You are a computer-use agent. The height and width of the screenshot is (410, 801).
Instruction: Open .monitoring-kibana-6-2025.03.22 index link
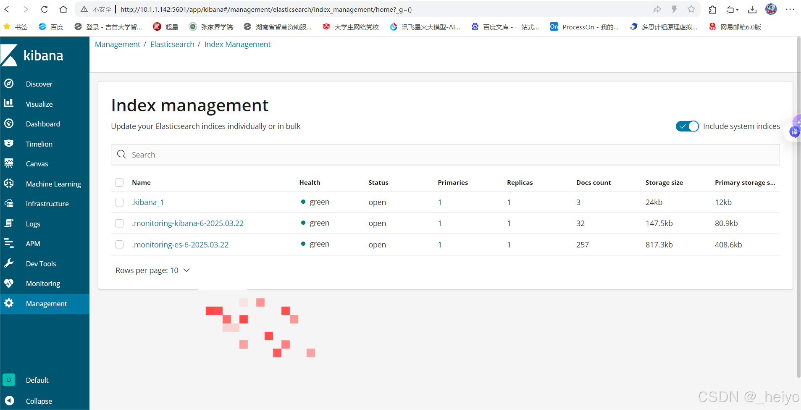[x=188, y=223]
